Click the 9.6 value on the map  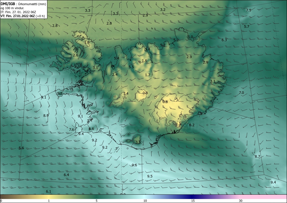(x=134, y=165)
